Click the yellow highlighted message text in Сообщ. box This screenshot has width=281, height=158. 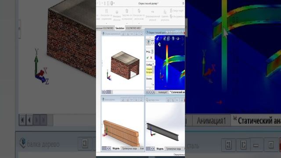[x=149, y=71]
